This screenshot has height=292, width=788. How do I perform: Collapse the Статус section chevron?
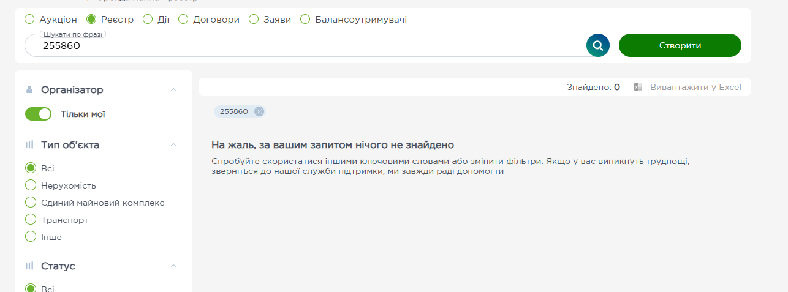pyautogui.click(x=173, y=266)
